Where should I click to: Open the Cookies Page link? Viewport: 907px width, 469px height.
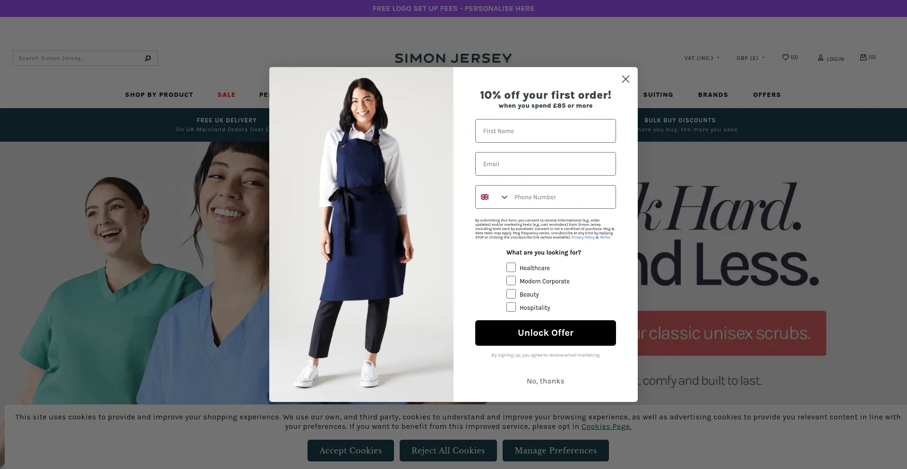point(606,426)
